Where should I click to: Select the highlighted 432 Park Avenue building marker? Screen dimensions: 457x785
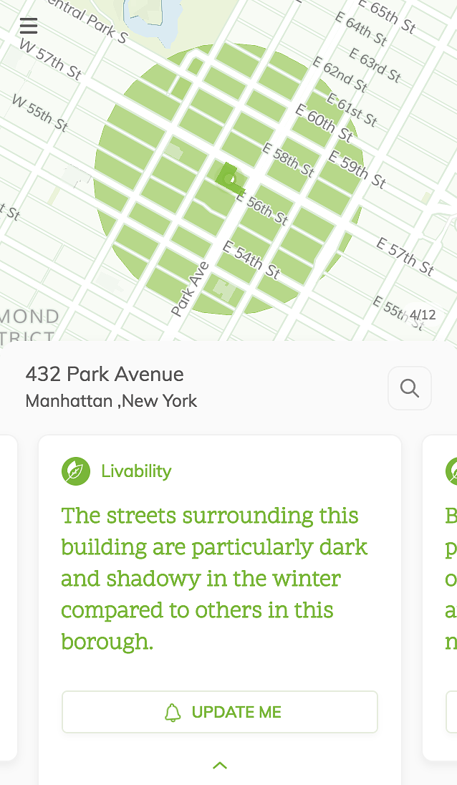click(x=231, y=178)
